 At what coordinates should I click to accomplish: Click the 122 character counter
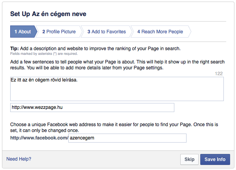click(219, 73)
